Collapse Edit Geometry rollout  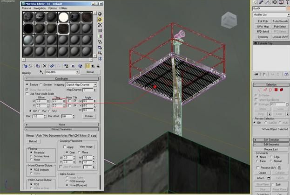tap(271, 145)
